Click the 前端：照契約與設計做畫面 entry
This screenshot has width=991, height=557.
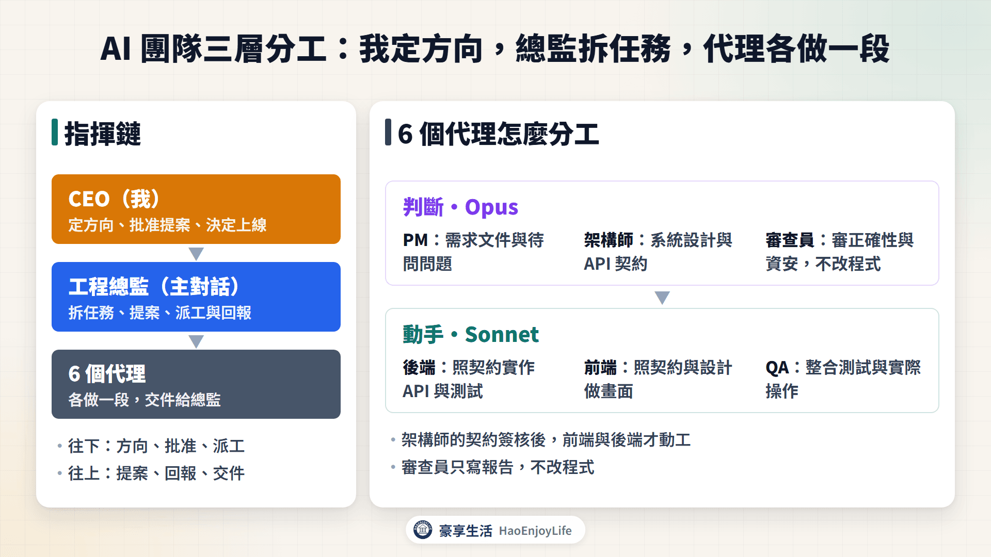coord(658,379)
